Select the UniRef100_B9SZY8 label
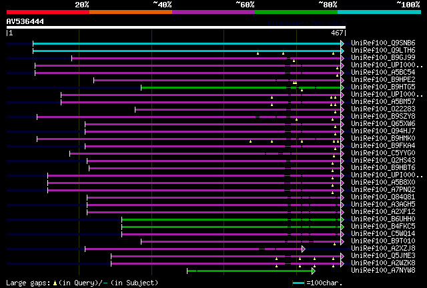 (x=383, y=117)
